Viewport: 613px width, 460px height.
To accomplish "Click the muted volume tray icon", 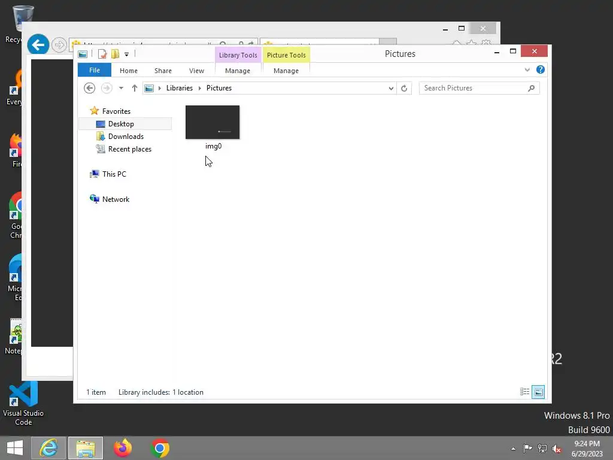I will [557, 449].
